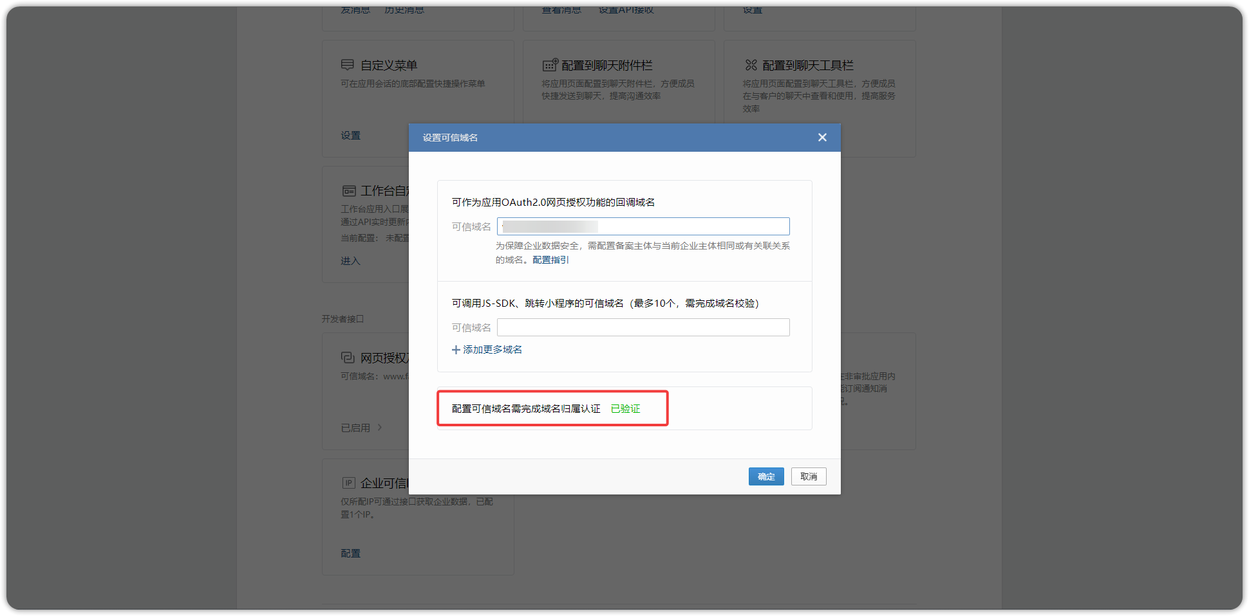Cancel with the 取消 button
1249x616 pixels.
(809, 476)
